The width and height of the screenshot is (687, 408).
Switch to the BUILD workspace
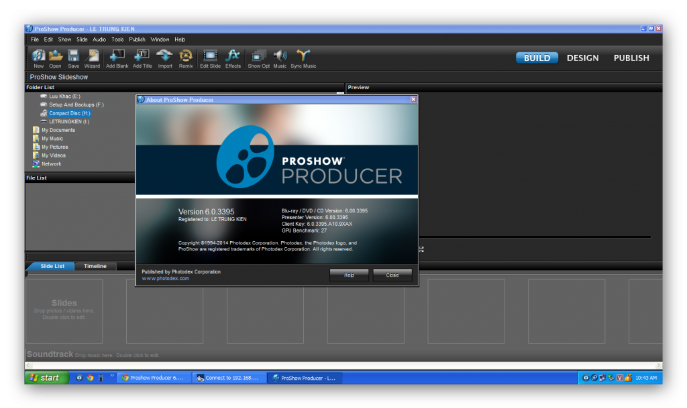(537, 58)
